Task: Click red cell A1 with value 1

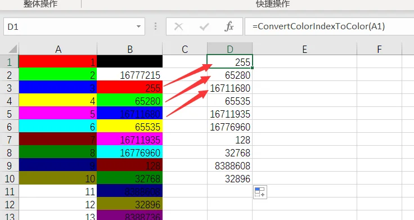Action: point(58,61)
